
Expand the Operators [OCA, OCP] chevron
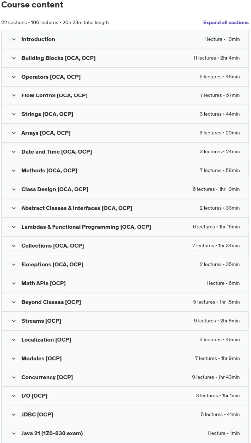pyautogui.click(x=14, y=77)
